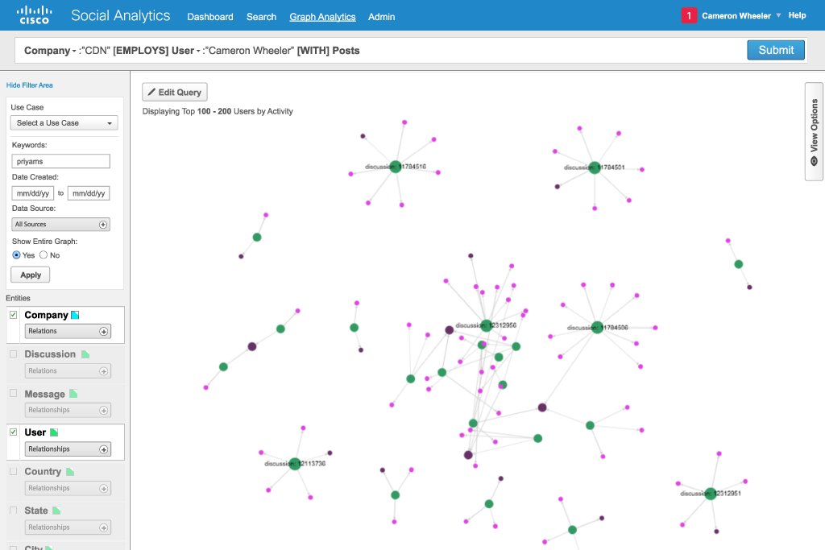This screenshot has width=825, height=550.
Task: Select the discussion 11784510 graph node
Action: click(395, 167)
